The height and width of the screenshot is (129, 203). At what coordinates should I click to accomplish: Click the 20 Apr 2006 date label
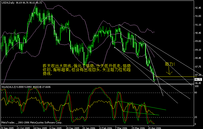[155, 128]
